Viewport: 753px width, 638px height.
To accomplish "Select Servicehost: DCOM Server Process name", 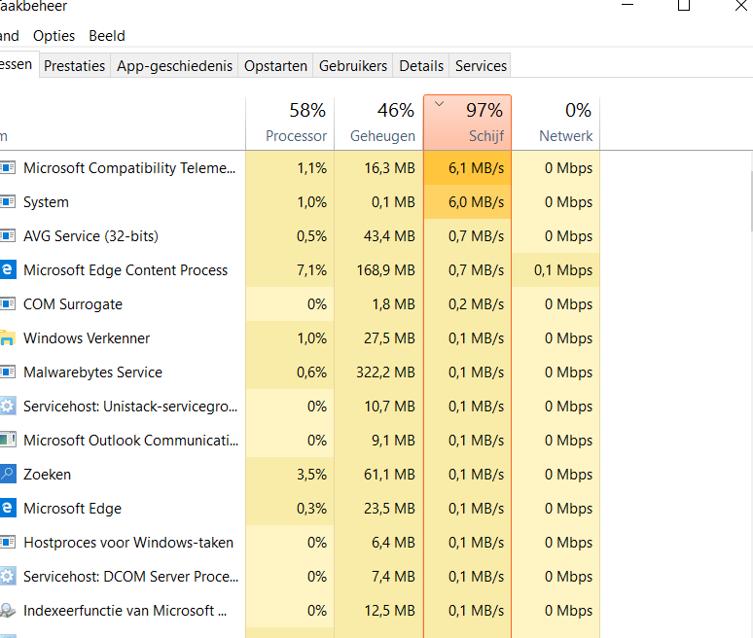I will (x=131, y=576).
